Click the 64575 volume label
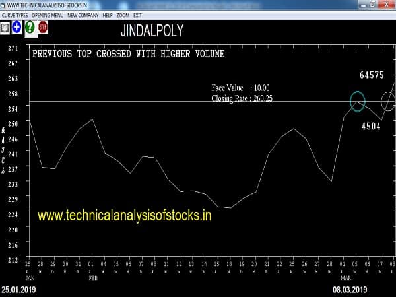Image resolution: width=396 pixels, height=297 pixels. [x=372, y=75]
